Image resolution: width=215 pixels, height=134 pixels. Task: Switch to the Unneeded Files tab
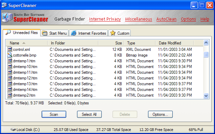pyautogui.click(x=22, y=33)
